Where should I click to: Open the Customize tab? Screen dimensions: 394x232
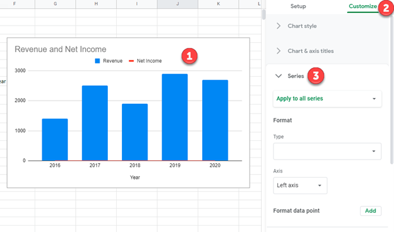coord(363,6)
